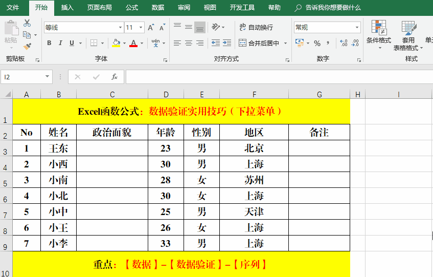The width and height of the screenshot is (433, 277).
Task: Click 合并后居中 merge and center button
Action: [x=259, y=43]
